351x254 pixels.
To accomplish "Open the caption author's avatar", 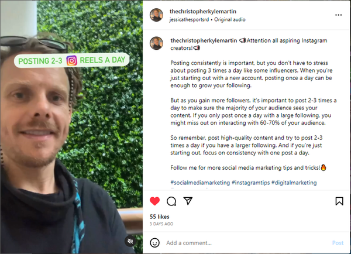I will 156,43.
